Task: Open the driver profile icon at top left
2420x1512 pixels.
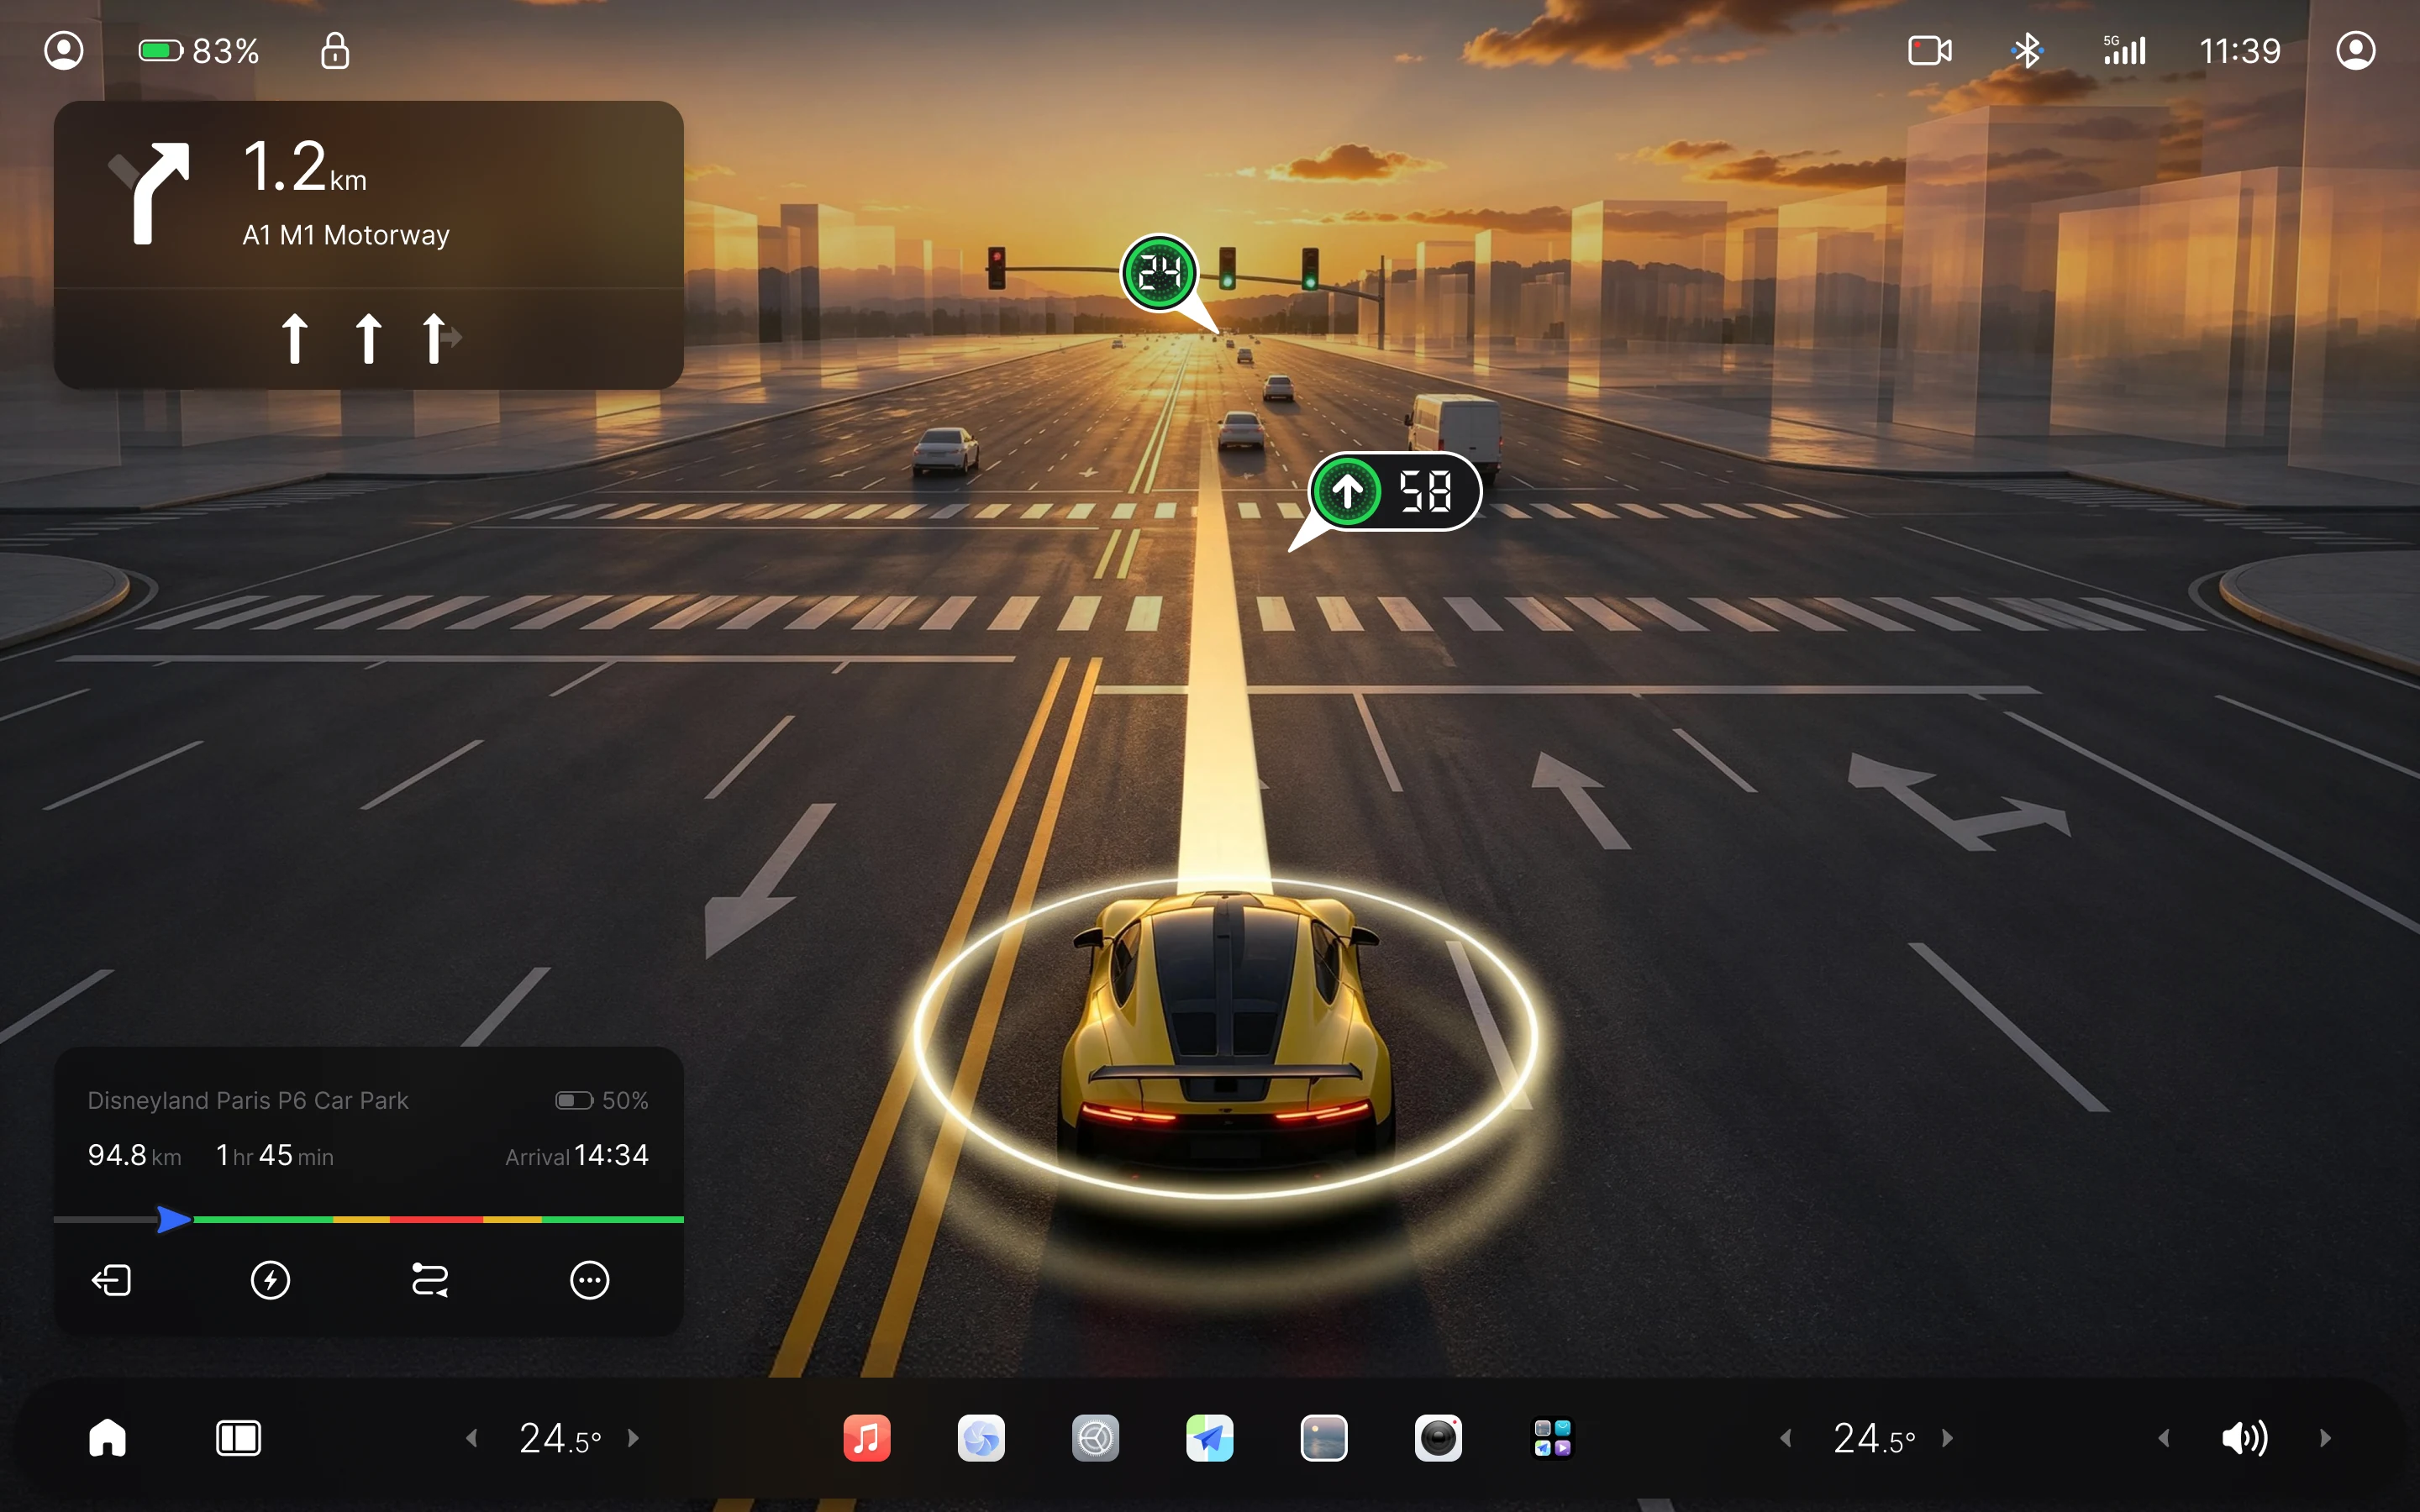Action: (x=64, y=50)
